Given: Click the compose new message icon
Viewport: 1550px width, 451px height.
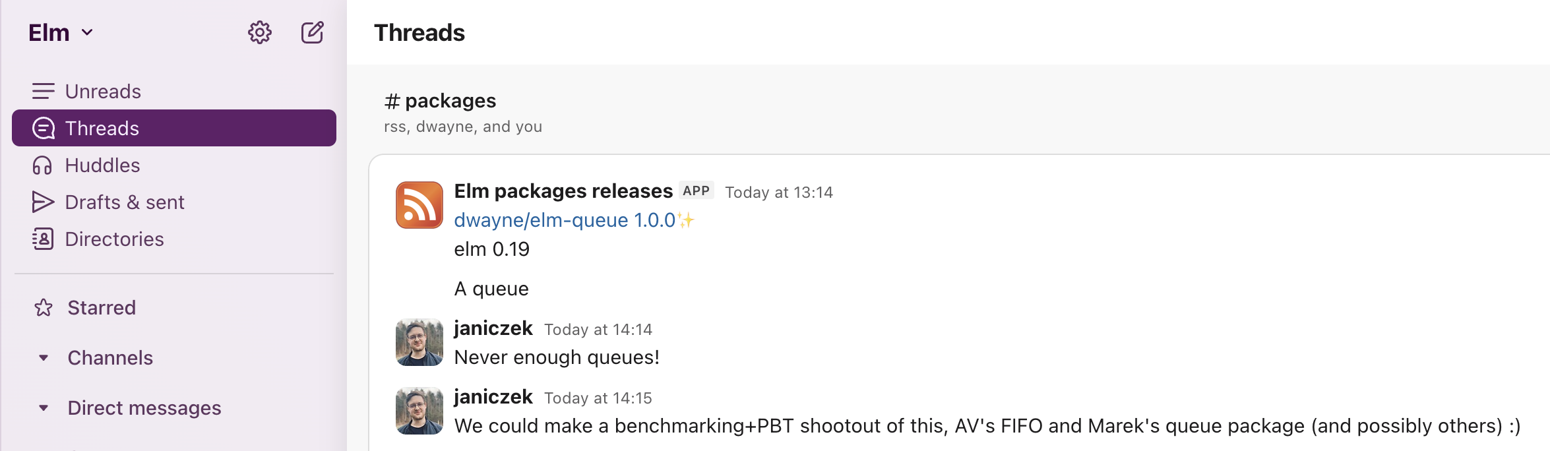Looking at the screenshot, I should (313, 32).
